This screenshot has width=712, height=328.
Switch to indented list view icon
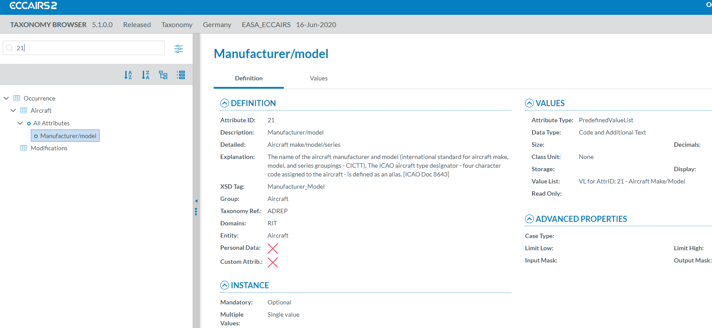pos(181,75)
